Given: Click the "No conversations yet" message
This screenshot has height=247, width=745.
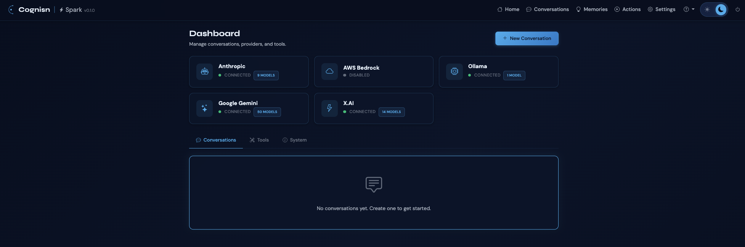Looking at the screenshot, I should pyautogui.click(x=374, y=209).
